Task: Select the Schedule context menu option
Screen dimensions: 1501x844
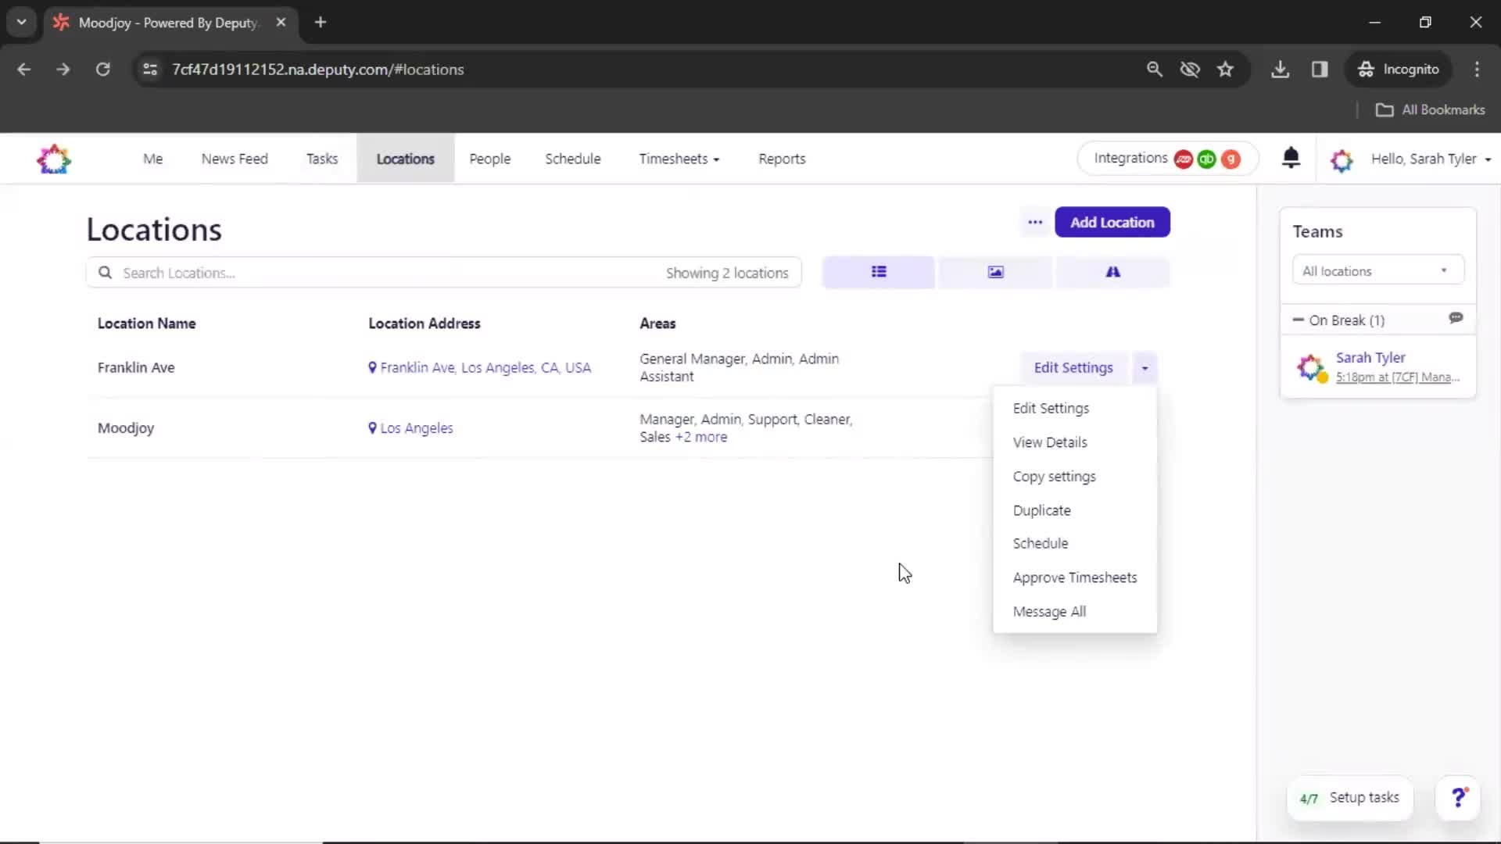Action: 1041,543
